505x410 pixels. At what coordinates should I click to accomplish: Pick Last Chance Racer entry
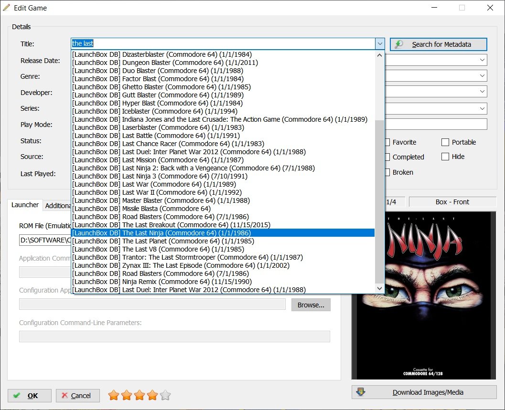point(223,144)
